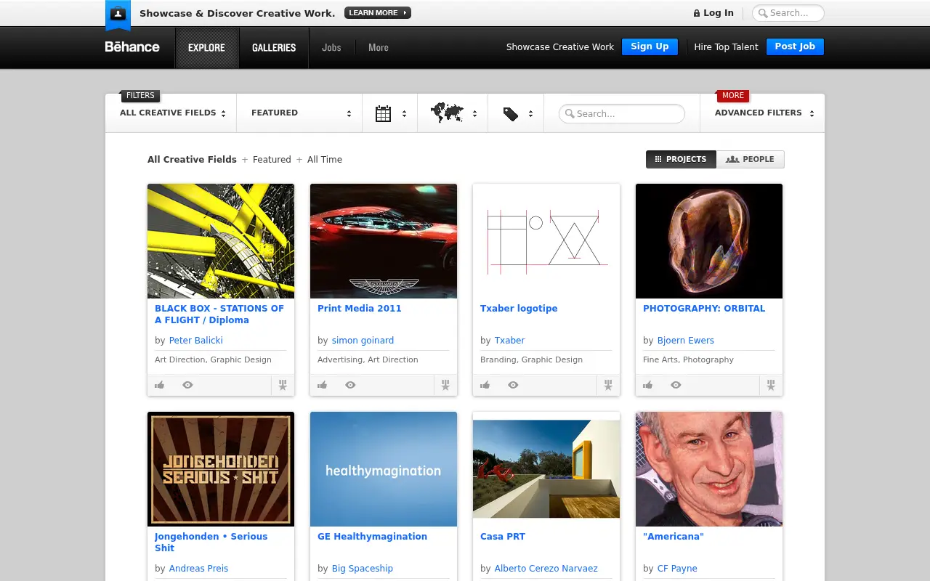Viewport: 930px width, 581px height.
Task: Click views eye icon on BLACK BOX card
Action: [x=187, y=385]
